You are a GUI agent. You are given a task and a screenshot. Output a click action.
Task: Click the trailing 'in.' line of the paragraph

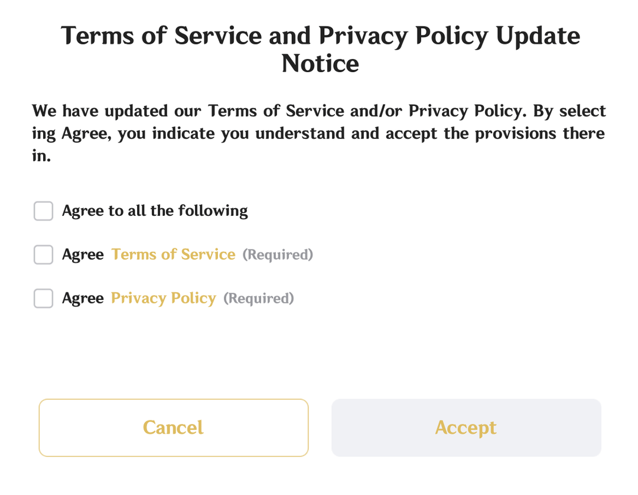click(41, 156)
